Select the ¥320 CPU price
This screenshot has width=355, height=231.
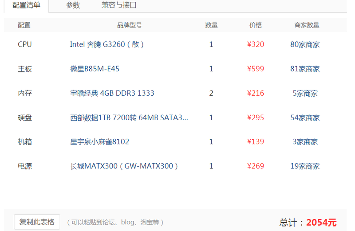pos(256,44)
